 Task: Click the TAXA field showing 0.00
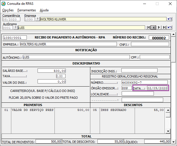pos(61,76)
